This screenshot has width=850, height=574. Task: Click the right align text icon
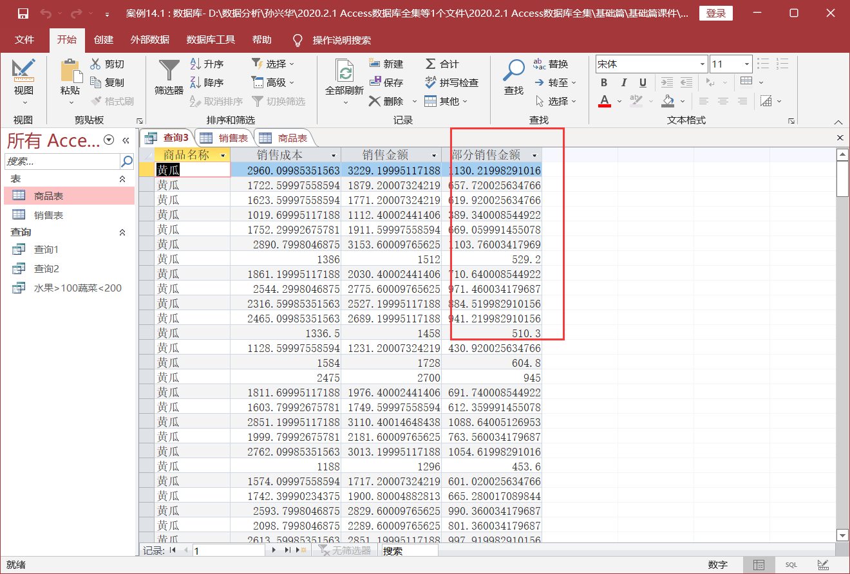tap(742, 101)
